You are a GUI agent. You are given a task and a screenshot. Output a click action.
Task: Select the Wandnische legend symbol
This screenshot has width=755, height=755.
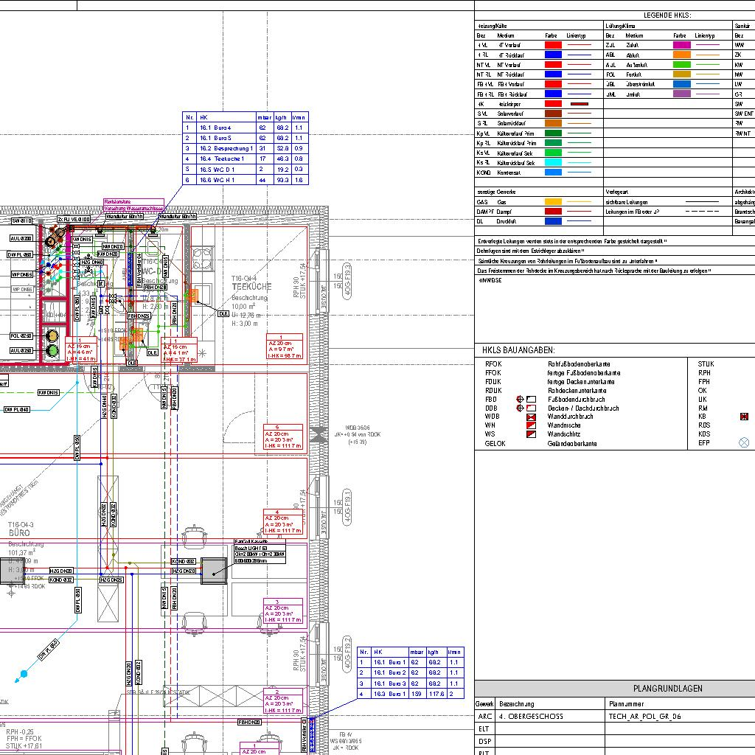530,426
